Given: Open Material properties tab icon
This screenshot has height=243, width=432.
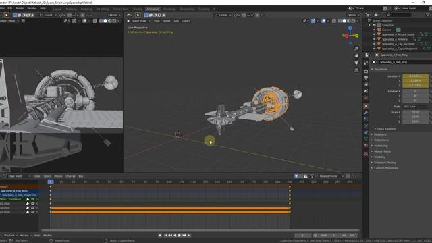Looking at the screenshot, I should [x=366, y=146].
